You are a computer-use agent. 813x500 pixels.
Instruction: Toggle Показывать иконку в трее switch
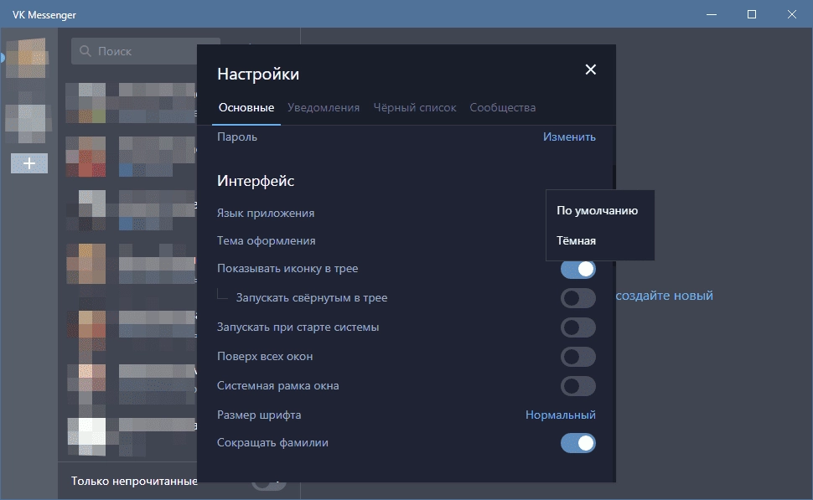coord(577,269)
